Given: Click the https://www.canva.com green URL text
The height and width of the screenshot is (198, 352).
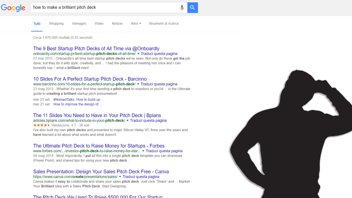Looking at the screenshot, I should (x=75, y=177).
